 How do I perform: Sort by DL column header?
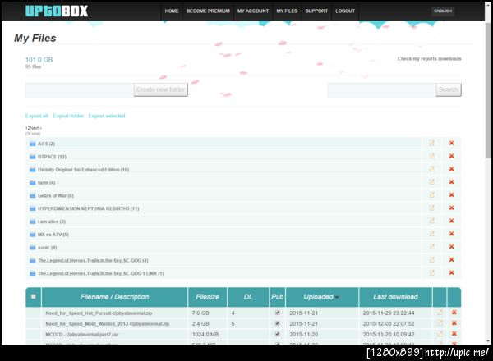(248, 297)
